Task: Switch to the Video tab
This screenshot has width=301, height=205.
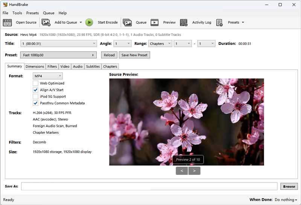Action: [x=65, y=67]
